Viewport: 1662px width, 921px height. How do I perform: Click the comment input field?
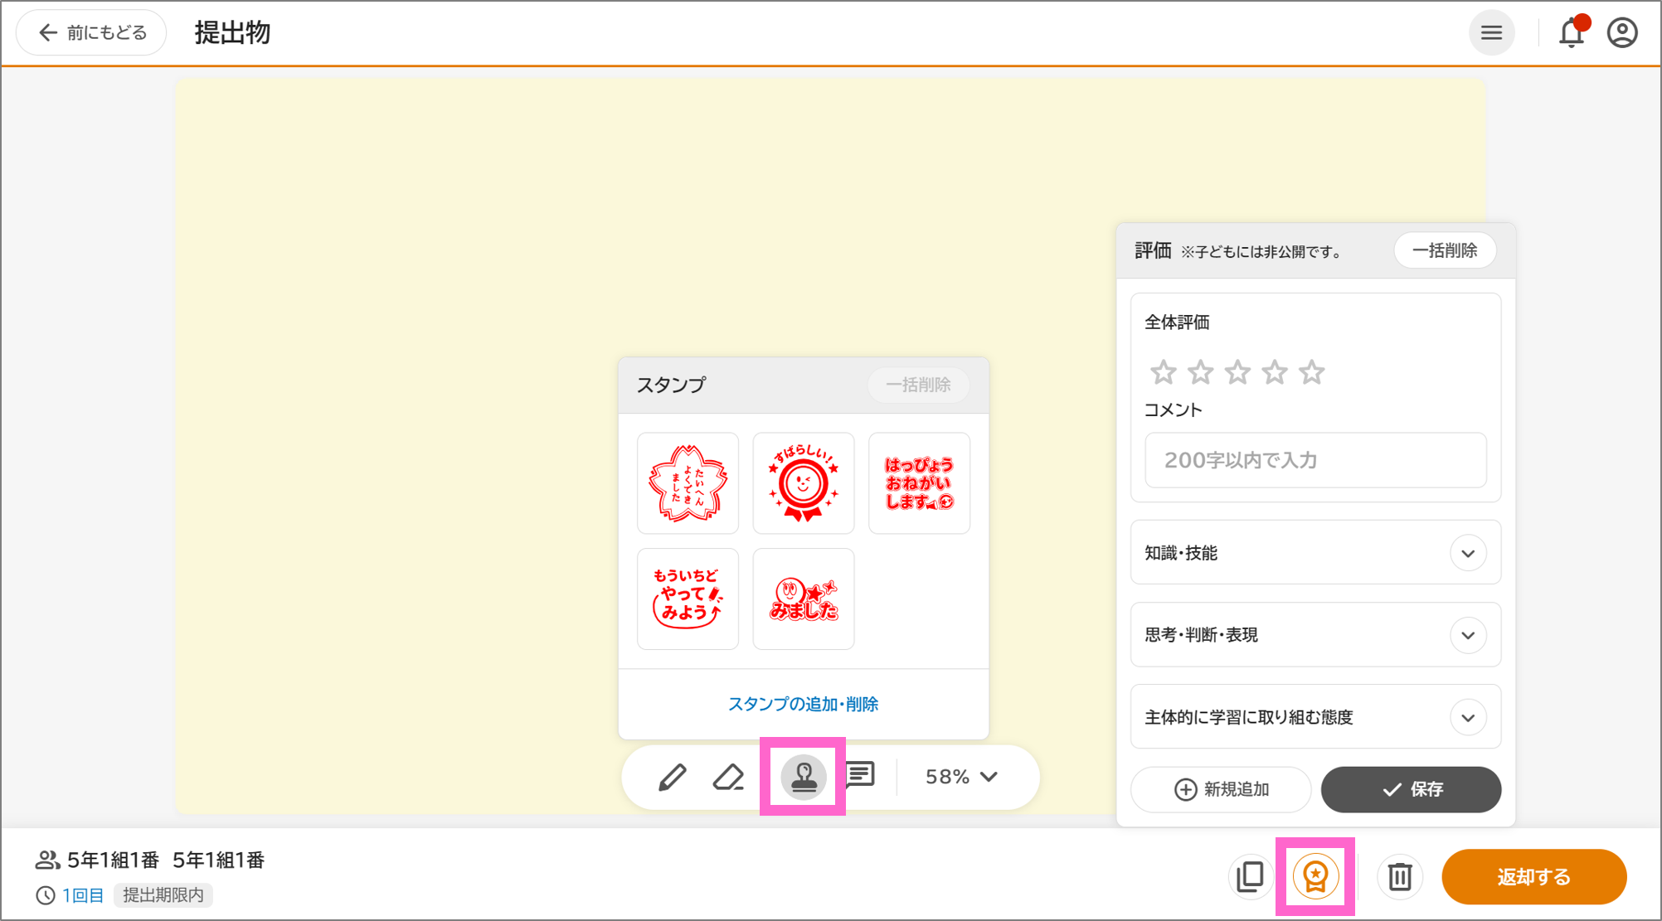[1315, 461]
